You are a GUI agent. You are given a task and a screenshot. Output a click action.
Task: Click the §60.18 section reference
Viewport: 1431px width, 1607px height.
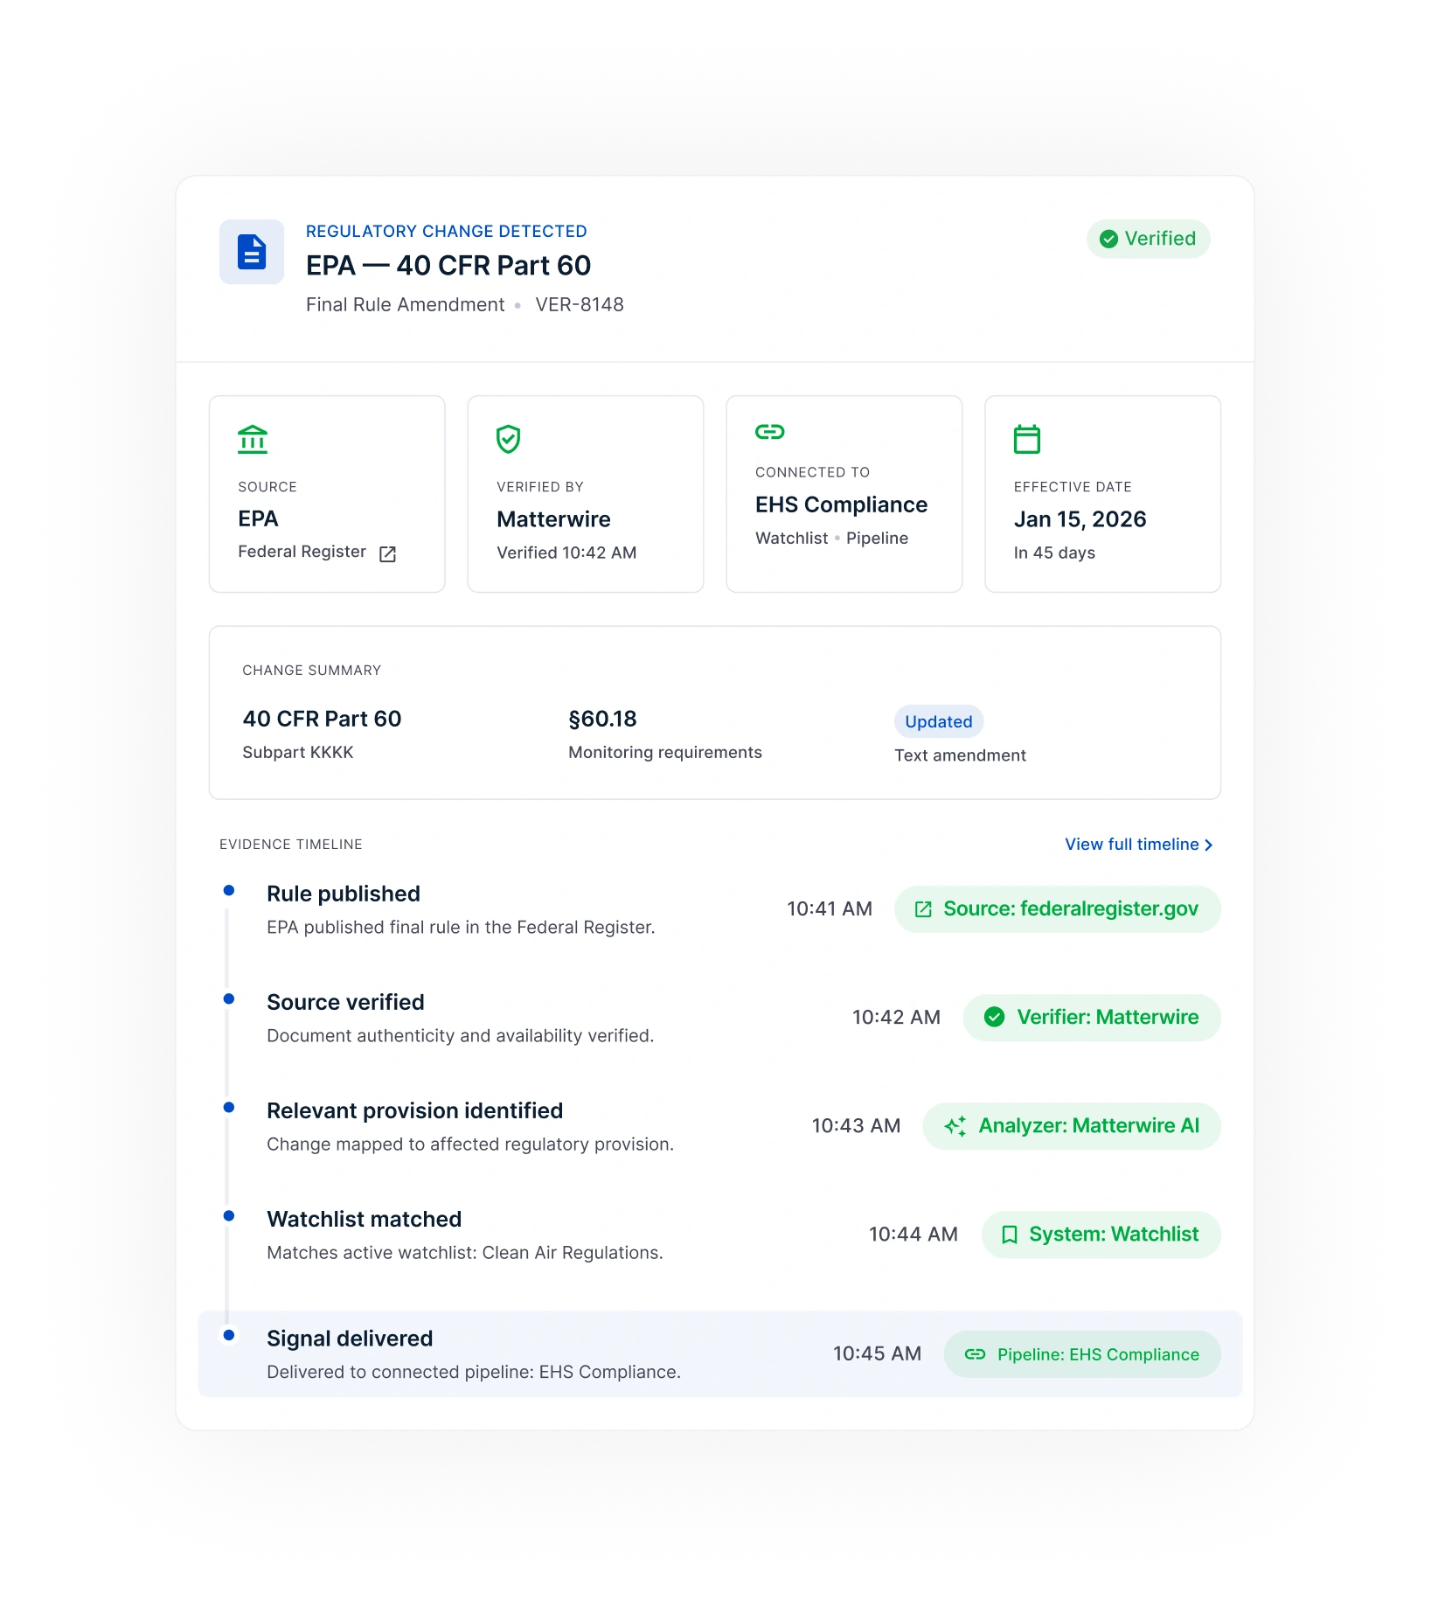(602, 719)
